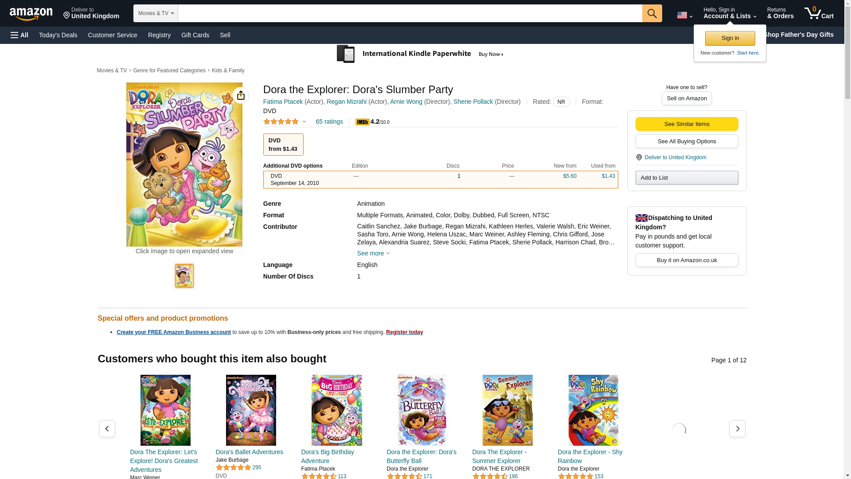Click the yellow Sign in button

tap(730, 38)
